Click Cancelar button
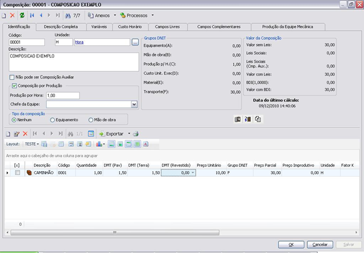 tap(320, 244)
